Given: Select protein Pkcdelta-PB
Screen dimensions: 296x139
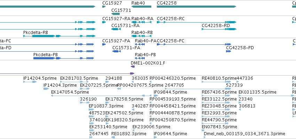Looking at the screenshot, I should pos(46,55).
